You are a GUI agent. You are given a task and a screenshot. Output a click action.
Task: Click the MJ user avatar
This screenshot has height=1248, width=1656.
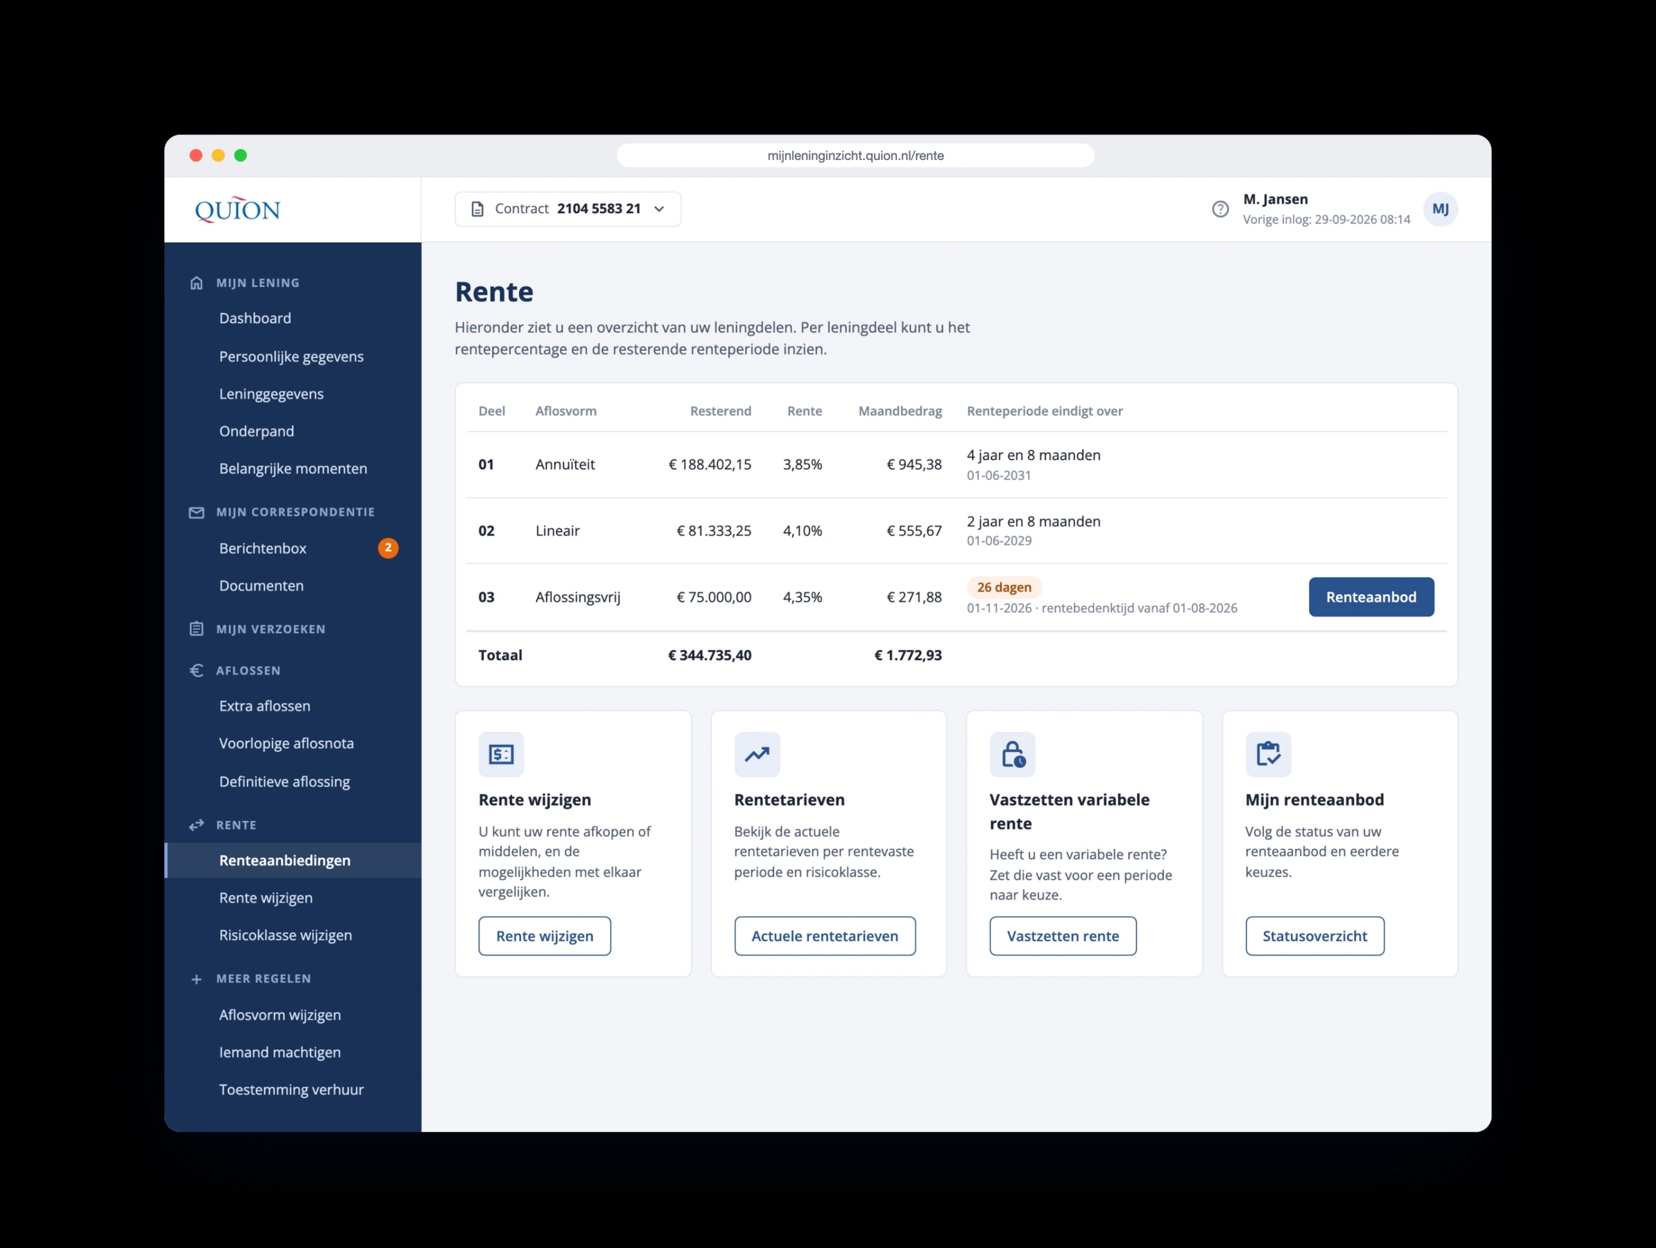point(1439,209)
